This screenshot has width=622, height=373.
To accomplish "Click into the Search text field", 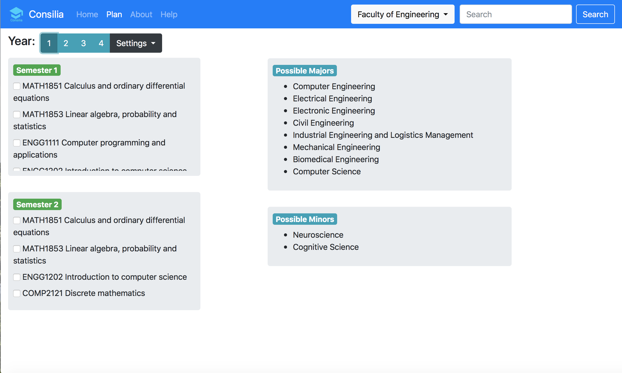I will tap(515, 14).
